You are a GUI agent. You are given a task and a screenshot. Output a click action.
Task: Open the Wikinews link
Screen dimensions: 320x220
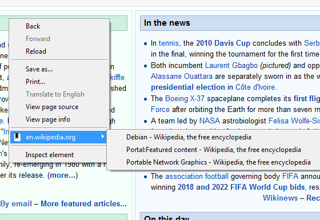pos(280,198)
